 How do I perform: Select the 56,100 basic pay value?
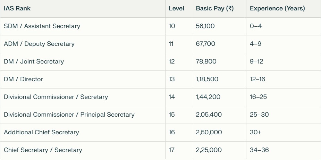[x=205, y=26]
